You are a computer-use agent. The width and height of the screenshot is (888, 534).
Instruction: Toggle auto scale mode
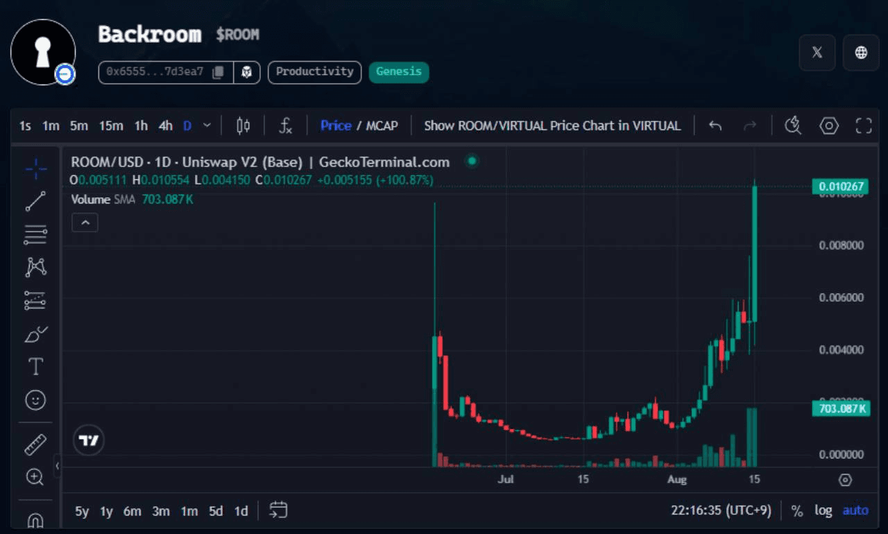click(x=855, y=510)
